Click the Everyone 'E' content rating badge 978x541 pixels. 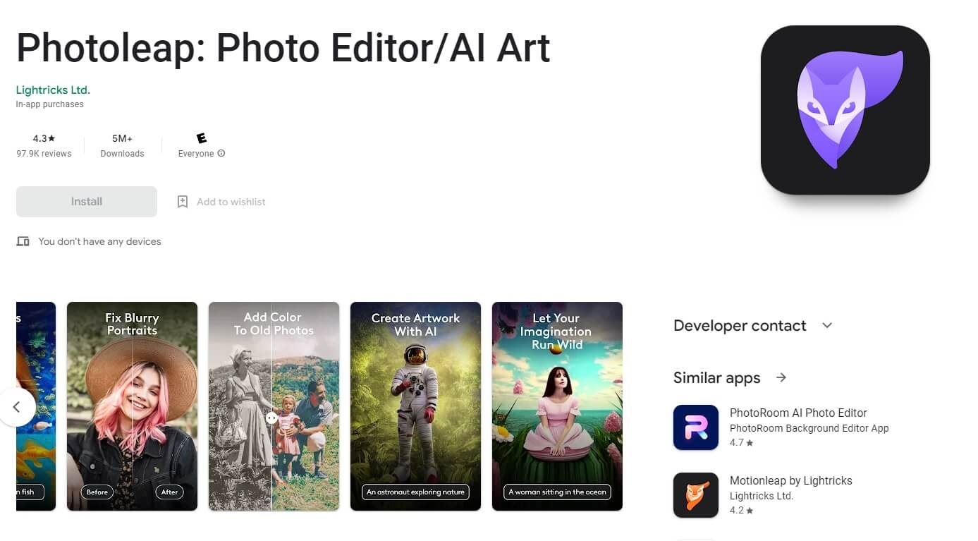(201, 138)
